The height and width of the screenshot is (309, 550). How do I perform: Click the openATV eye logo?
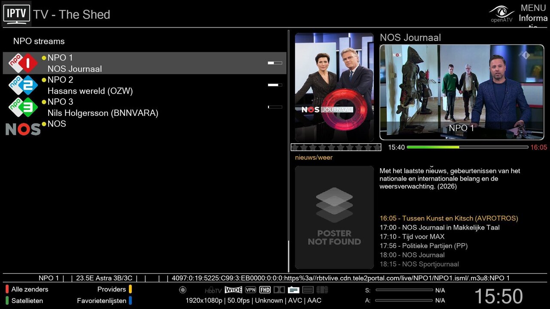pos(501,14)
